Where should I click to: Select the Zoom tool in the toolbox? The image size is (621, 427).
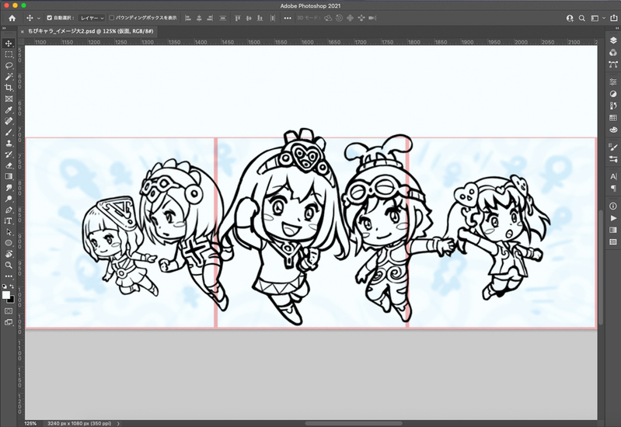(9, 266)
